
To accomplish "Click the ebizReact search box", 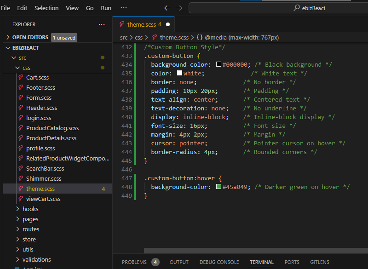I will click(278, 8).
